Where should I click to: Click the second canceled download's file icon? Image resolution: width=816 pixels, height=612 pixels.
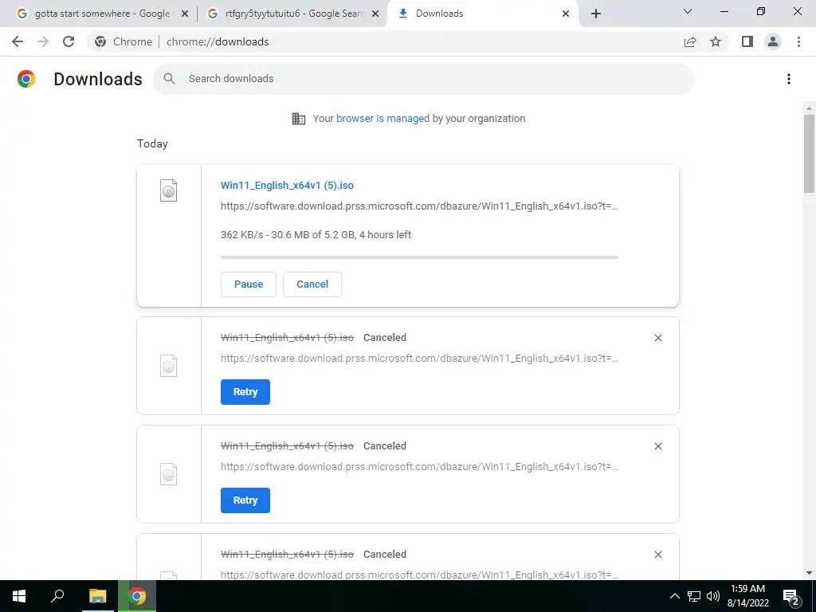point(168,474)
